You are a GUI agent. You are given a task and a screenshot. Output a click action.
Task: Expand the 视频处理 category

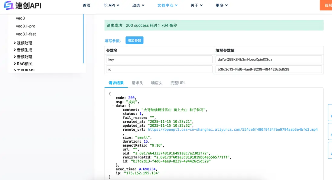23,43
